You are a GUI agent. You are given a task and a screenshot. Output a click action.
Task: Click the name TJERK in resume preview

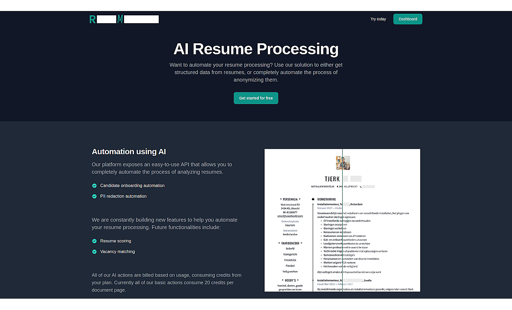(332, 179)
